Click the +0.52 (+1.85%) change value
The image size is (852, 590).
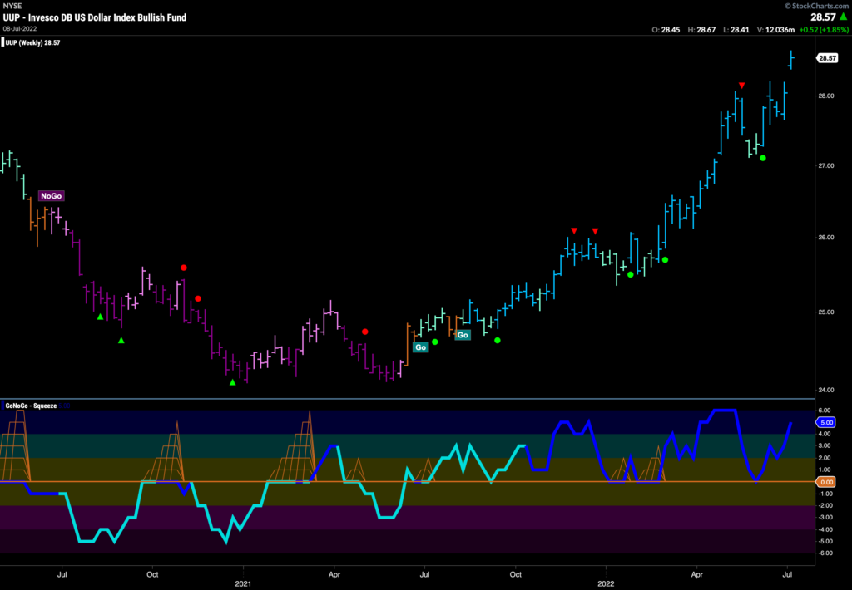(x=823, y=30)
